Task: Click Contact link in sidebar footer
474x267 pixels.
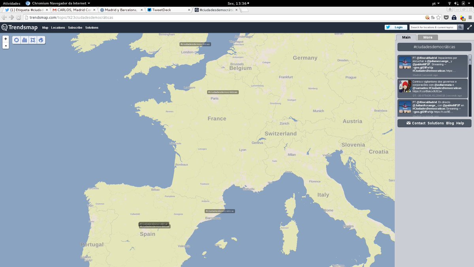Action: [419, 123]
